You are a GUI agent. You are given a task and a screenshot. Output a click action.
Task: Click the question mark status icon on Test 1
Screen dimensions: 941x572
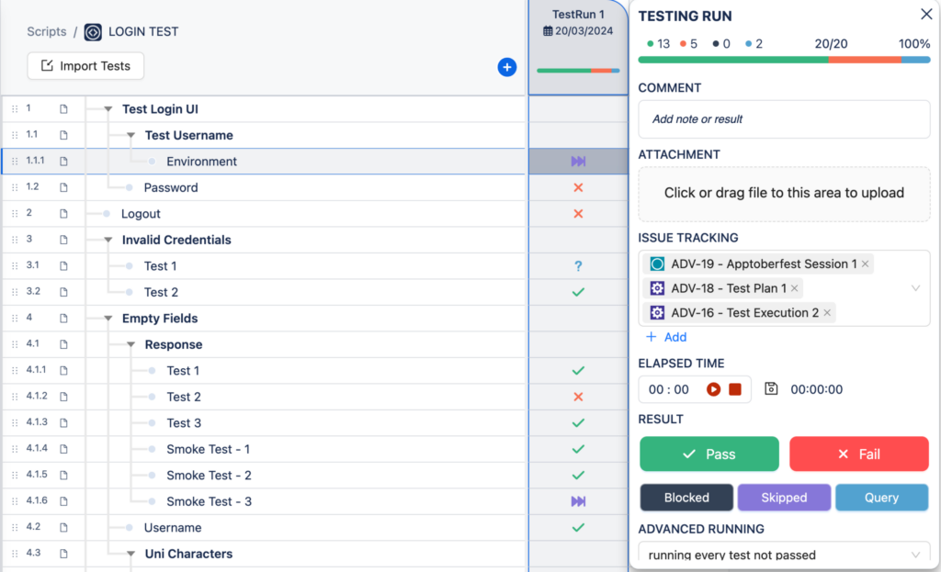tap(578, 265)
